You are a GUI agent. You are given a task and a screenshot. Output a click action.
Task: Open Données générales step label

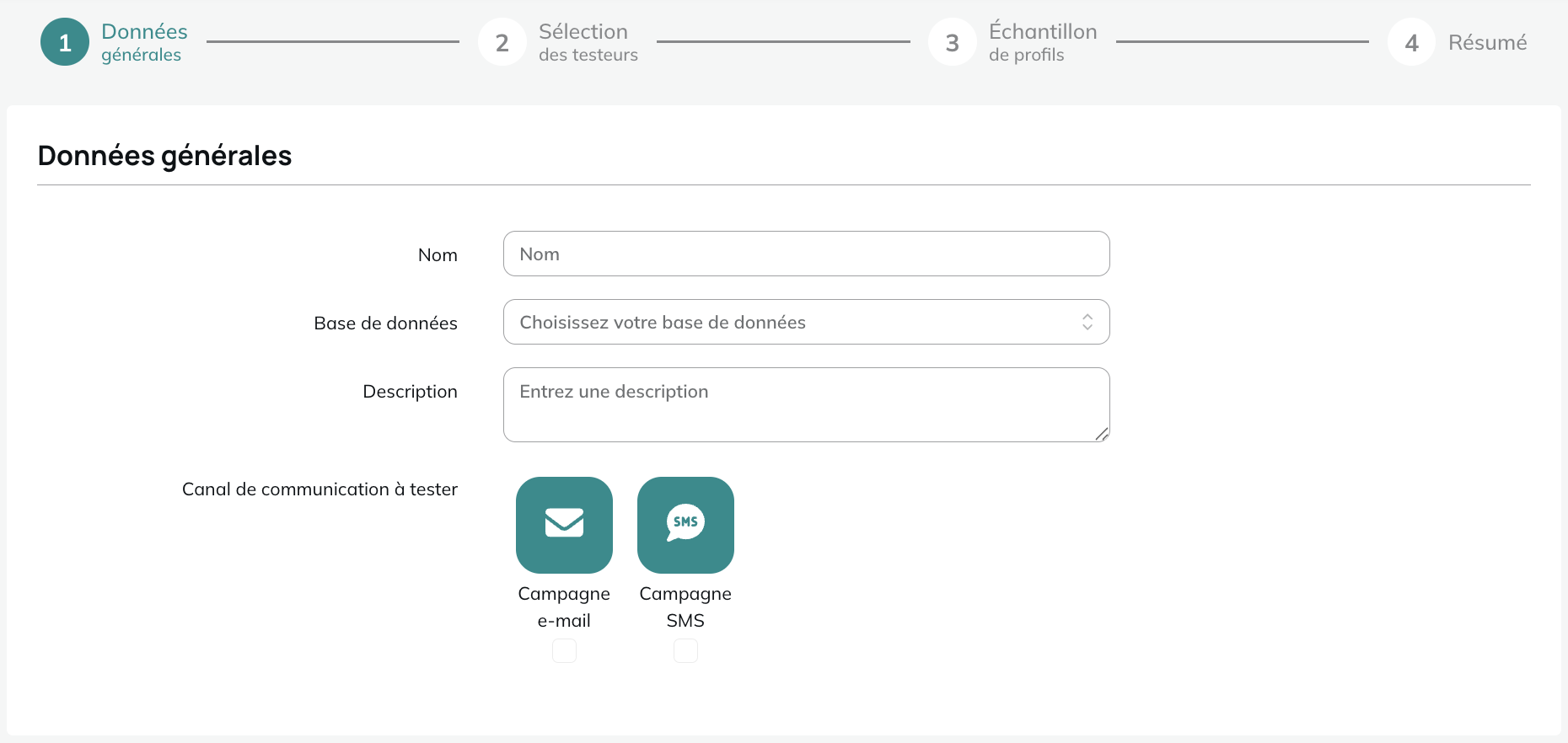coord(144,42)
